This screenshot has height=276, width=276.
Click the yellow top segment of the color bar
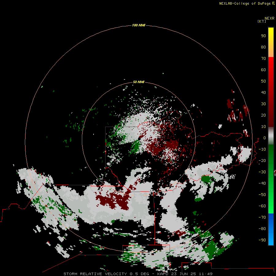pos(271,42)
